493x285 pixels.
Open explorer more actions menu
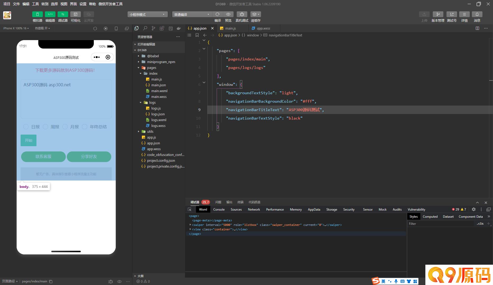pyautogui.click(x=178, y=37)
